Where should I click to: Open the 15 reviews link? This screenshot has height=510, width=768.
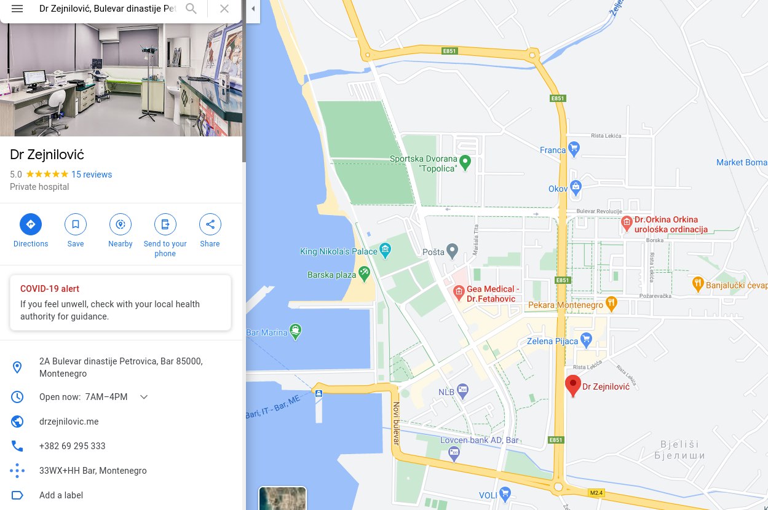[x=92, y=175]
